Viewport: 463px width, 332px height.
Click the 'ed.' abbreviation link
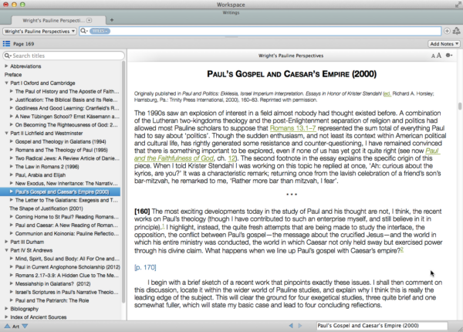pyautogui.click(x=387, y=93)
